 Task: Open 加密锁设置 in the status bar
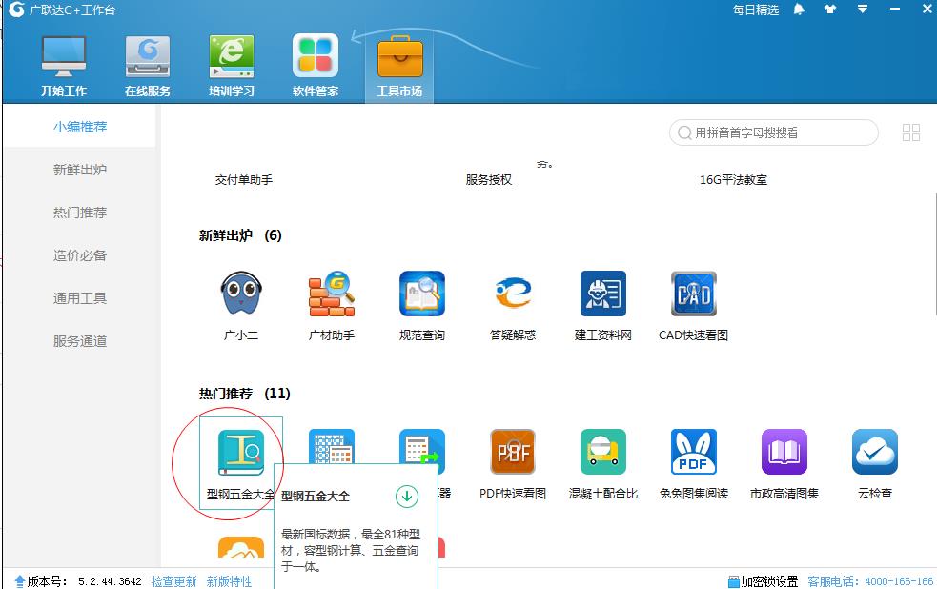pyautogui.click(x=764, y=581)
